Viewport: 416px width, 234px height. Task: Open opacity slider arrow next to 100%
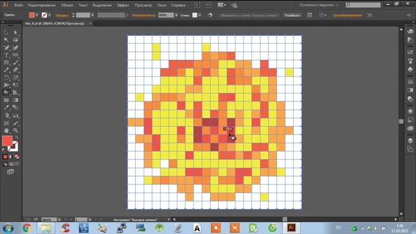[176, 15]
